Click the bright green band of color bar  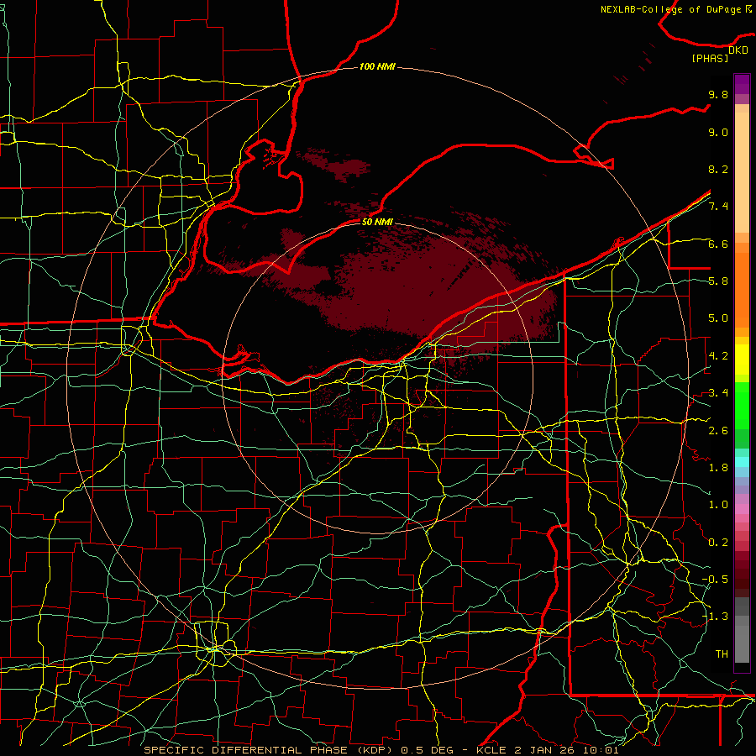tap(742, 406)
